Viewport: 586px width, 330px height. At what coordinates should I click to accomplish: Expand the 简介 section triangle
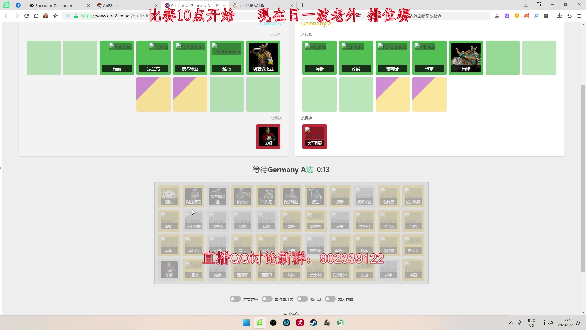[285, 314]
